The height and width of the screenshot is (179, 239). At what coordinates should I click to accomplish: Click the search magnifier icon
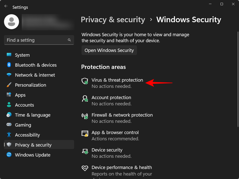[x=69, y=40]
